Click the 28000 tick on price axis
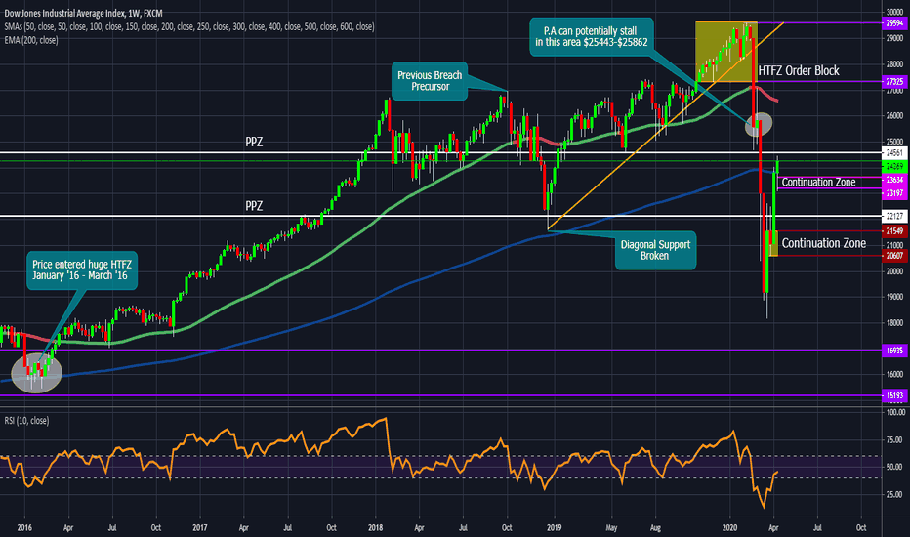 pos(894,64)
